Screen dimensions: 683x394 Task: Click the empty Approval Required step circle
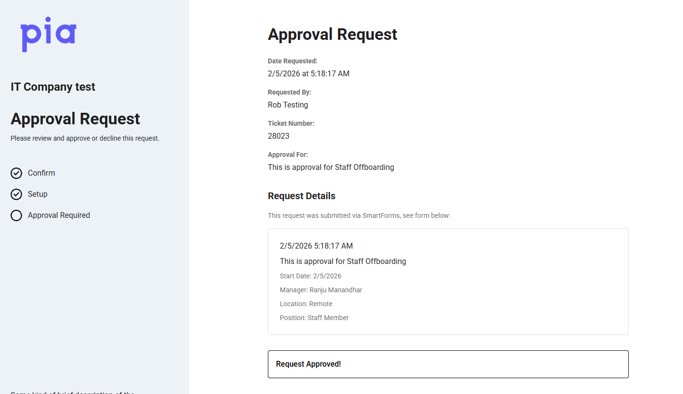[x=16, y=215]
